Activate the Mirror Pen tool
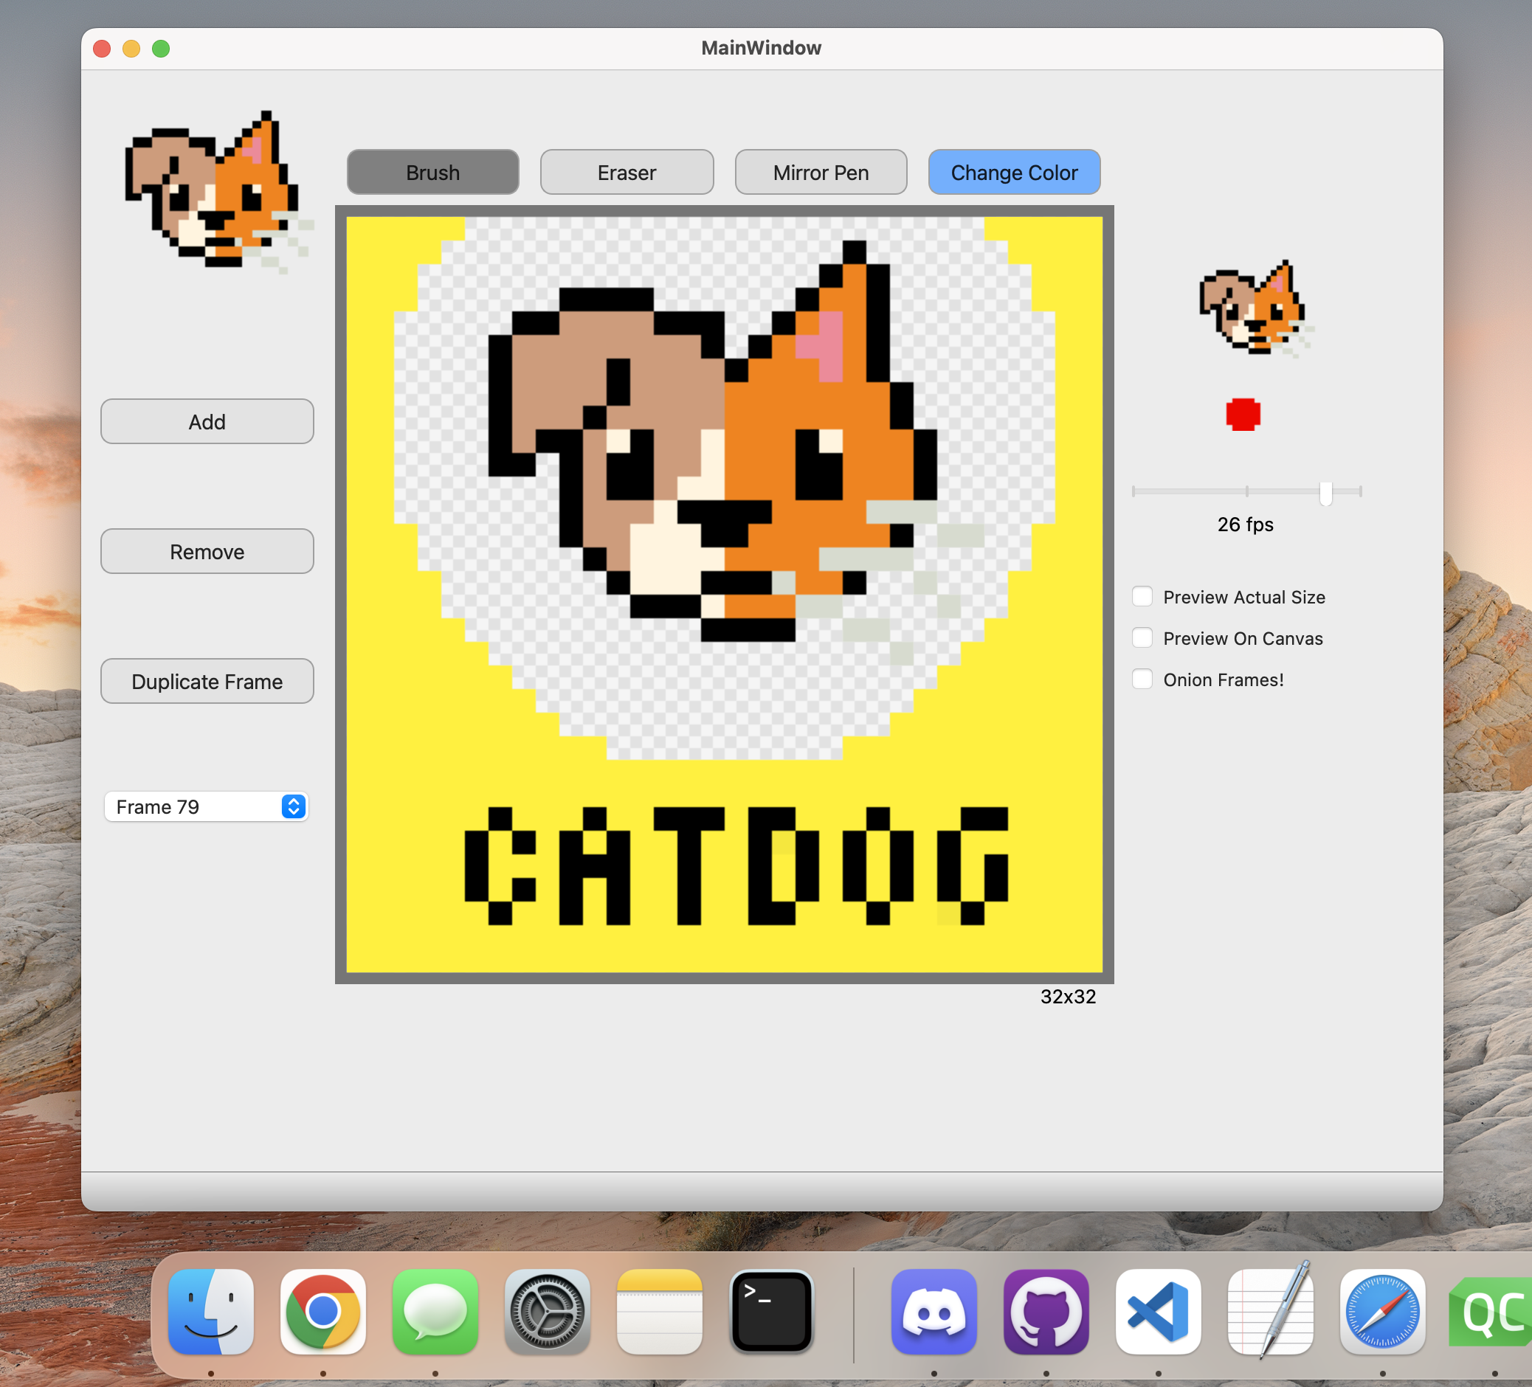1532x1387 pixels. [x=821, y=173]
